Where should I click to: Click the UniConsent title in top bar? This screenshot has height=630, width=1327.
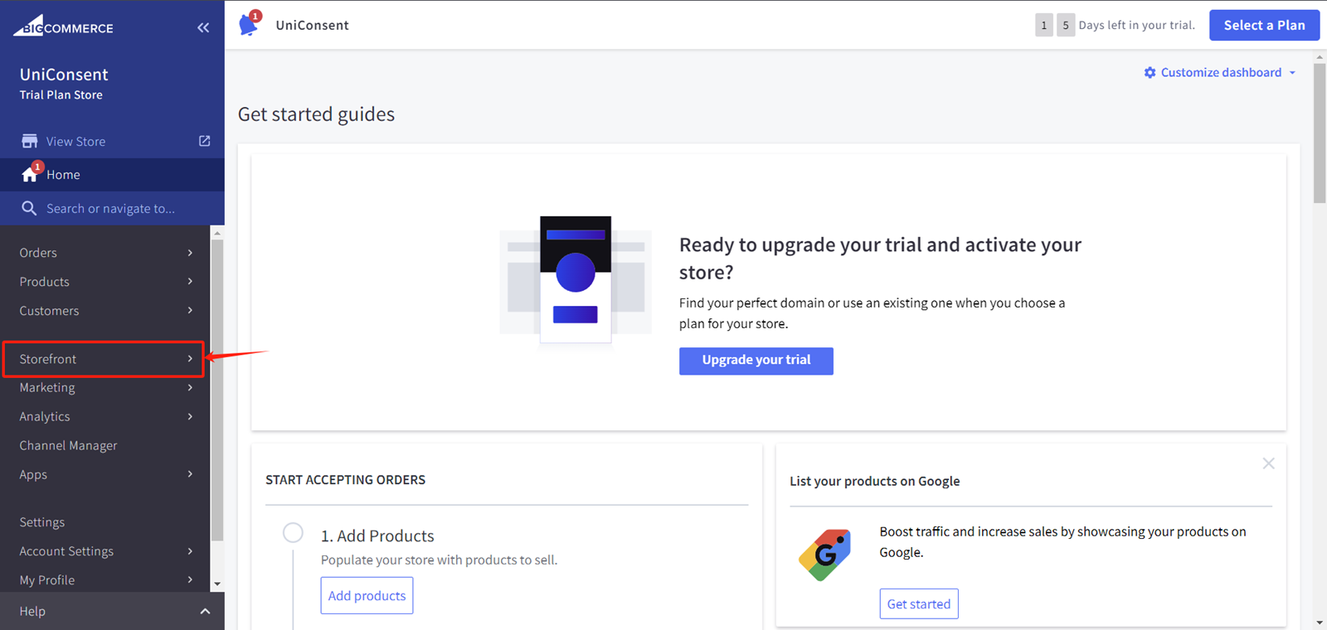[x=312, y=25]
